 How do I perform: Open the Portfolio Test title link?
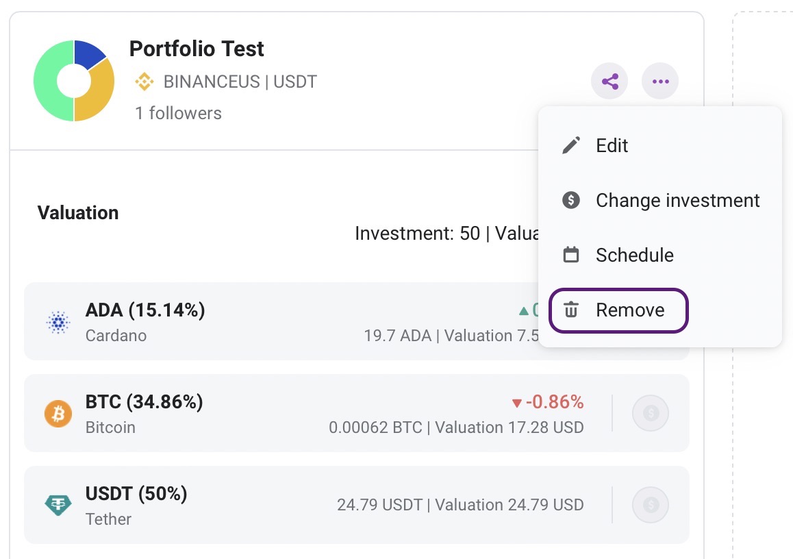197,49
